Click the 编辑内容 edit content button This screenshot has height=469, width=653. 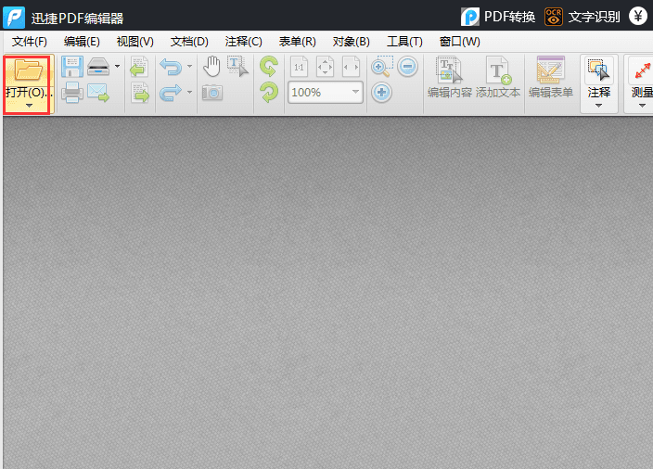(449, 79)
